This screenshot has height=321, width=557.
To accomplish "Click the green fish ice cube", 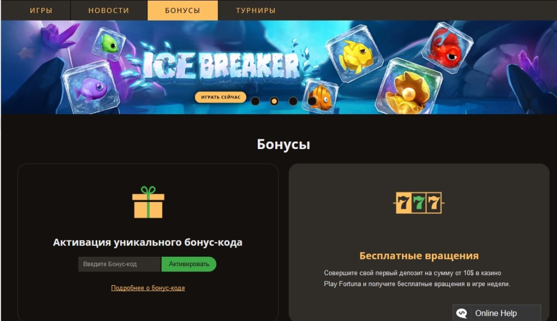I will 109,44.
